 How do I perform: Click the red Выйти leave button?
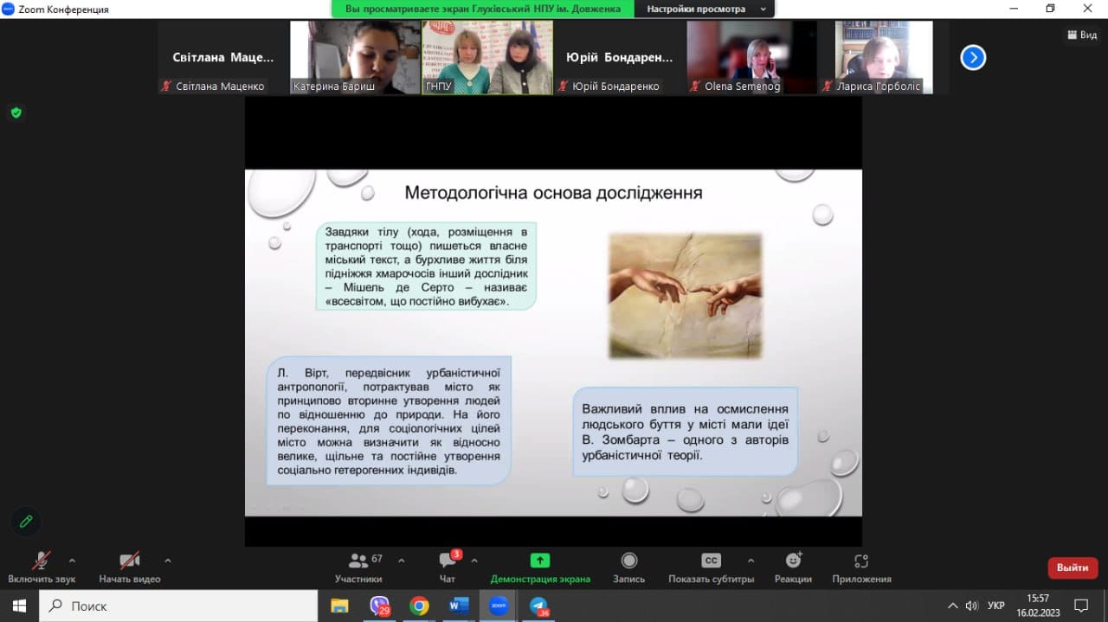1073,567
